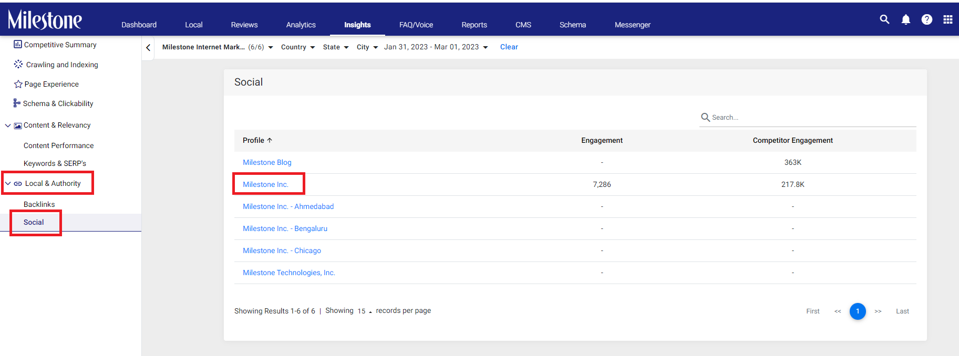Open Milestone Inc. - Ahmedabad profile

click(288, 206)
